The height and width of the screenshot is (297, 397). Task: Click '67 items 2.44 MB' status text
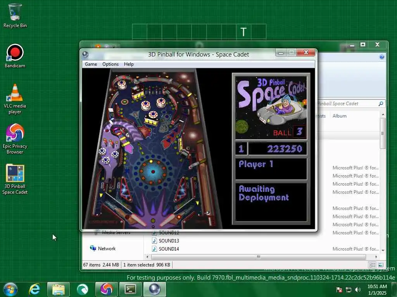point(101,265)
